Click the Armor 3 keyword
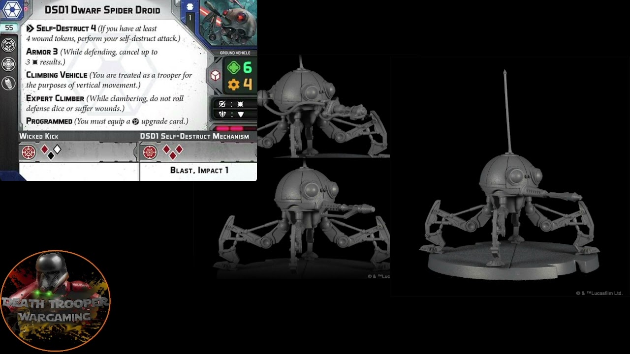Image resolution: width=630 pixels, height=354 pixels. tap(42, 52)
